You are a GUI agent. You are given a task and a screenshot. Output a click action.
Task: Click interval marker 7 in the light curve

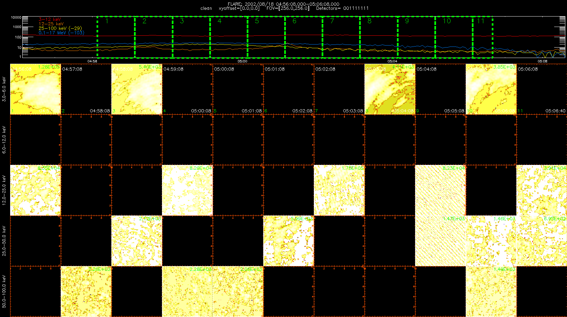(332, 21)
